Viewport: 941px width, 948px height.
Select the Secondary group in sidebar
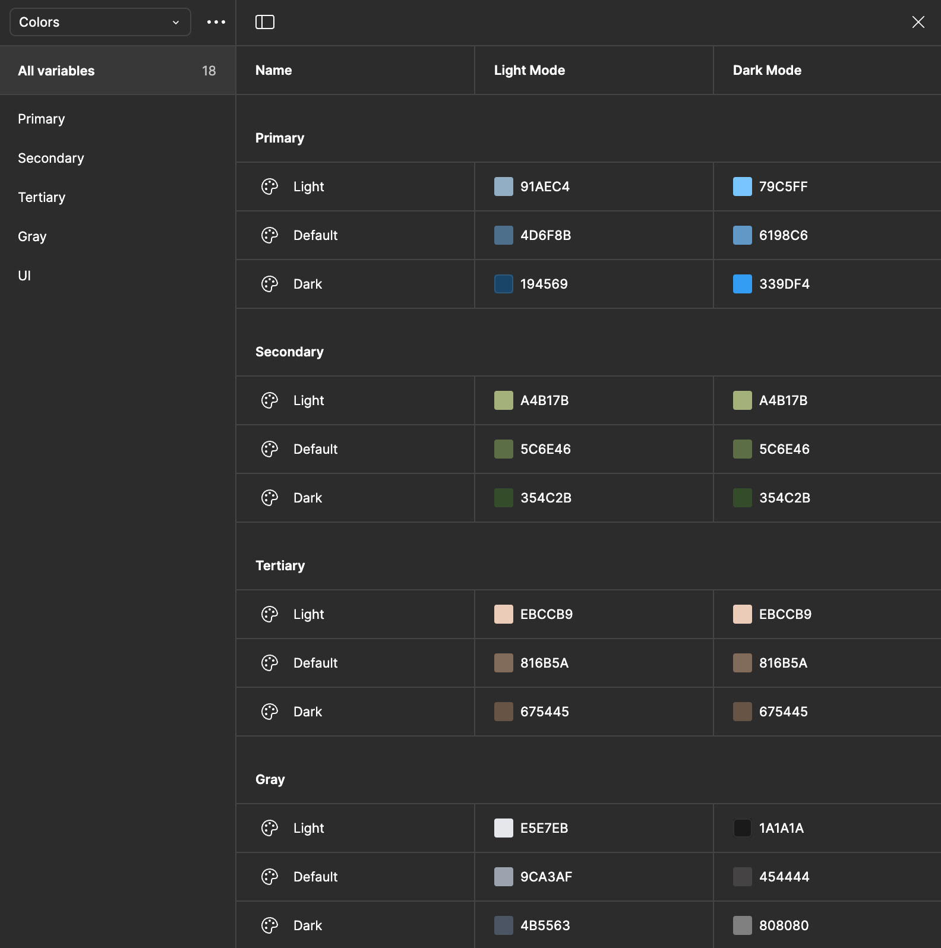click(x=51, y=158)
